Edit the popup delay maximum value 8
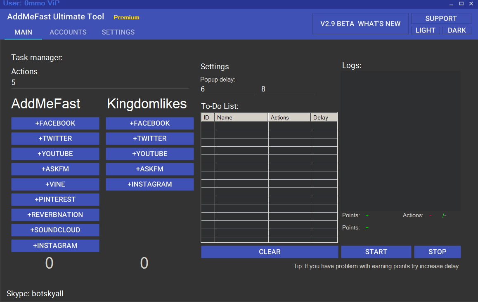The image size is (478, 302). point(288,89)
